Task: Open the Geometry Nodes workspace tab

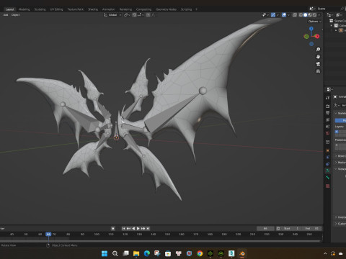Action: [x=166, y=9]
